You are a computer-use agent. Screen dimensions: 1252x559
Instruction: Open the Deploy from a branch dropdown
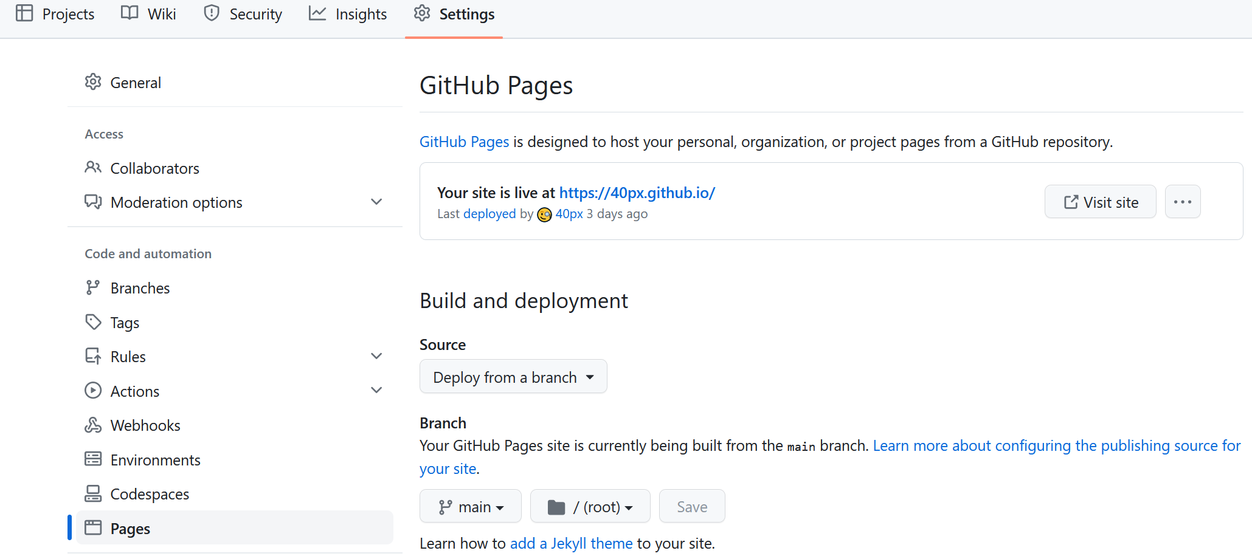[x=513, y=376]
